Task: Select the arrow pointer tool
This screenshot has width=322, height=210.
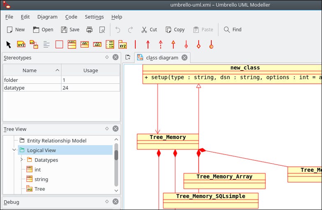Action: coord(9,44)
